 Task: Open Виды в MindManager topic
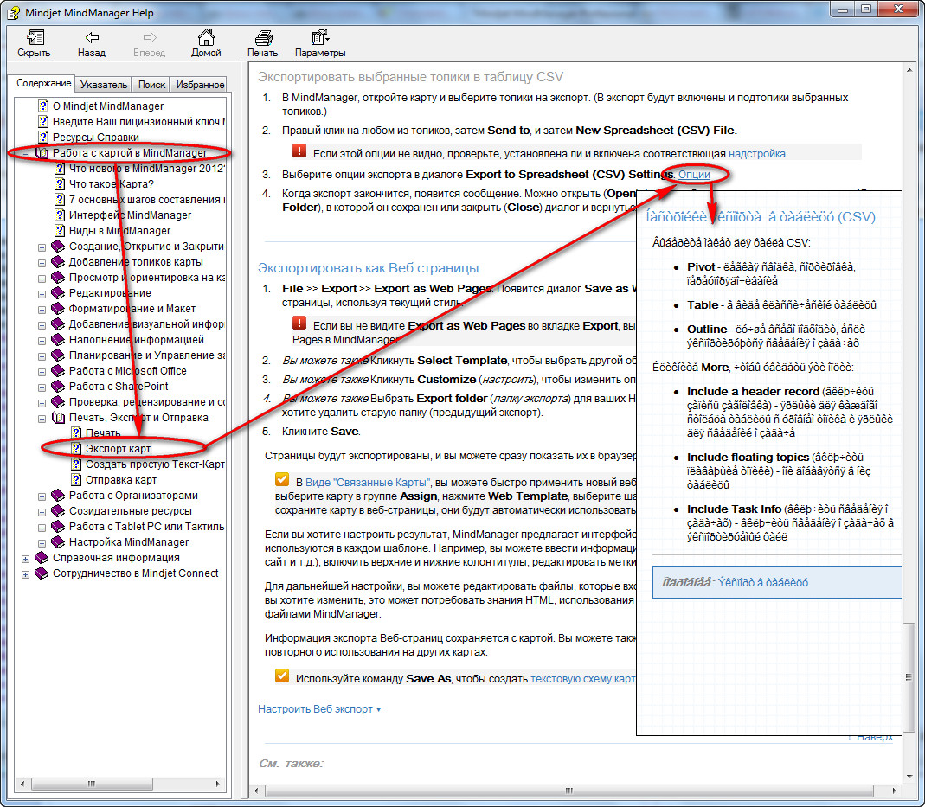pyautogui.click(x=119, y=230)
